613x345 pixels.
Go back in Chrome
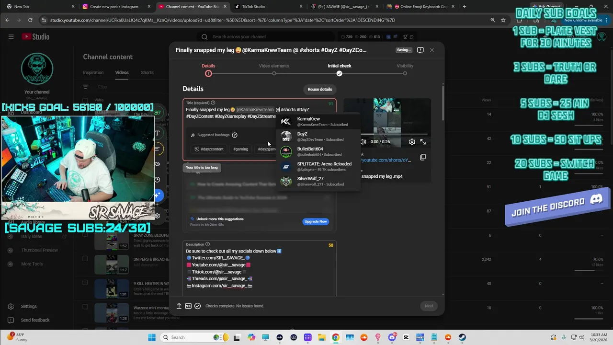(7, 20)
